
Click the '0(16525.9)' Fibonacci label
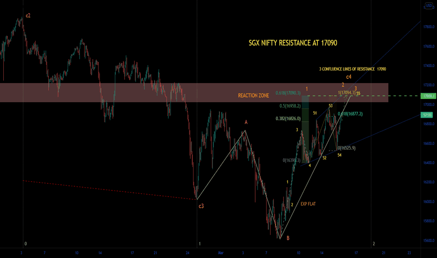tap(347, 148)
